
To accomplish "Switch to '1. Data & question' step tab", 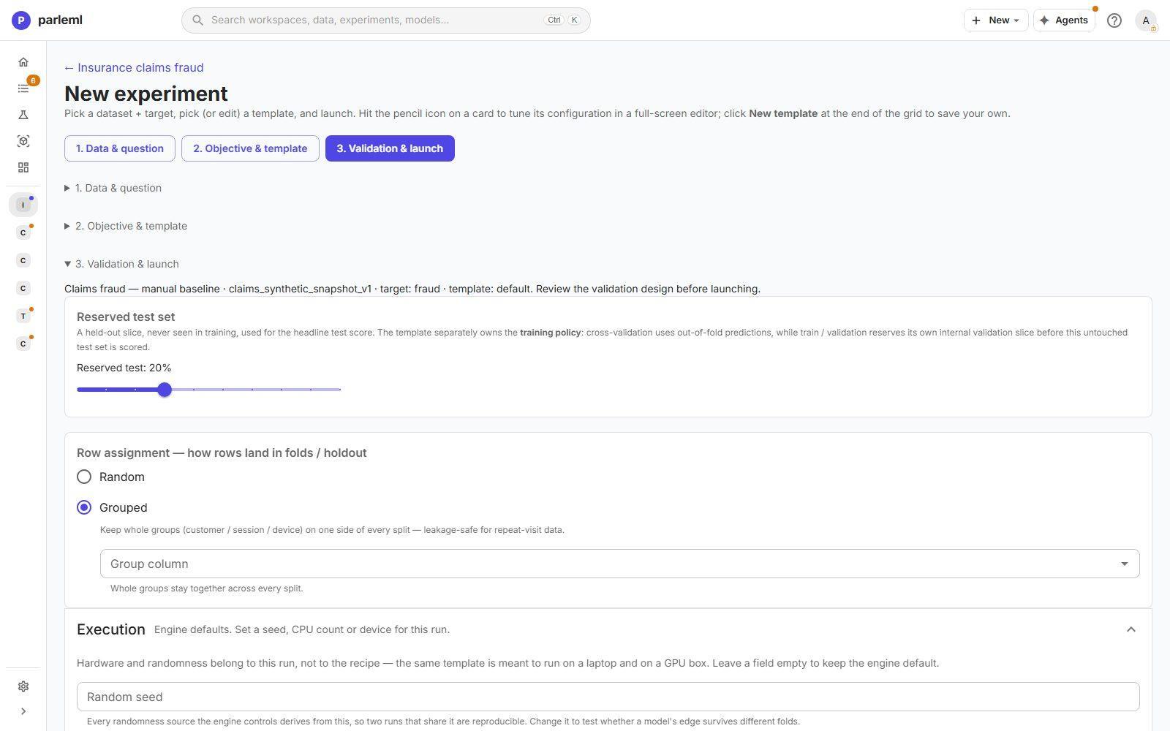I will pyautogui.click(x=120, y=148).
